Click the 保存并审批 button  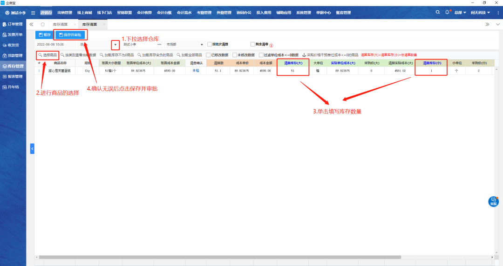point(70,35)
